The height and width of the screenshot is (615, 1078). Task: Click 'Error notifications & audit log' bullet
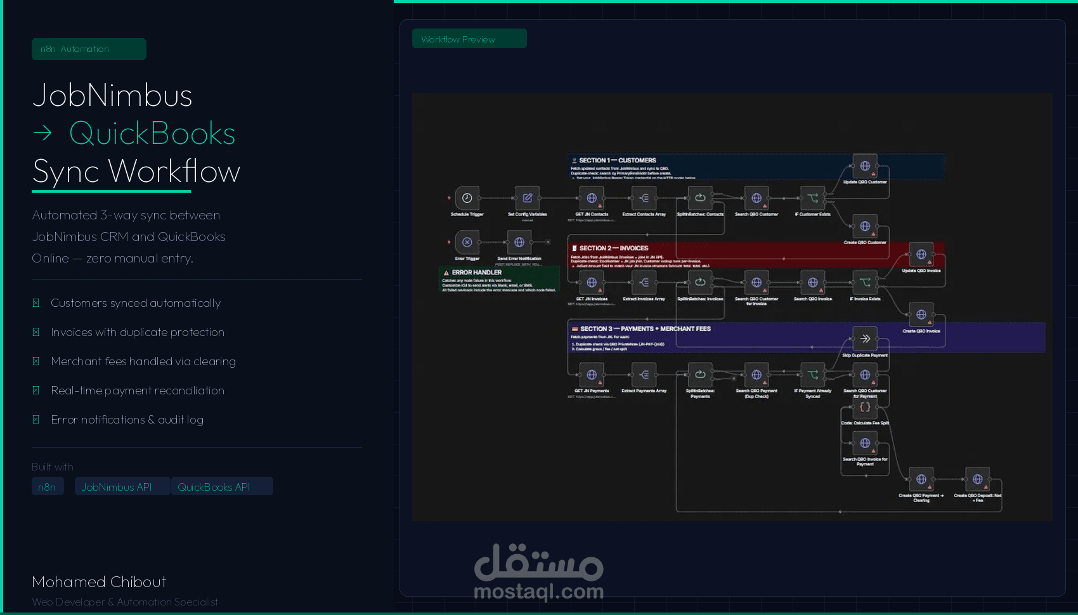pyautogui.click(x=127, y=420)
